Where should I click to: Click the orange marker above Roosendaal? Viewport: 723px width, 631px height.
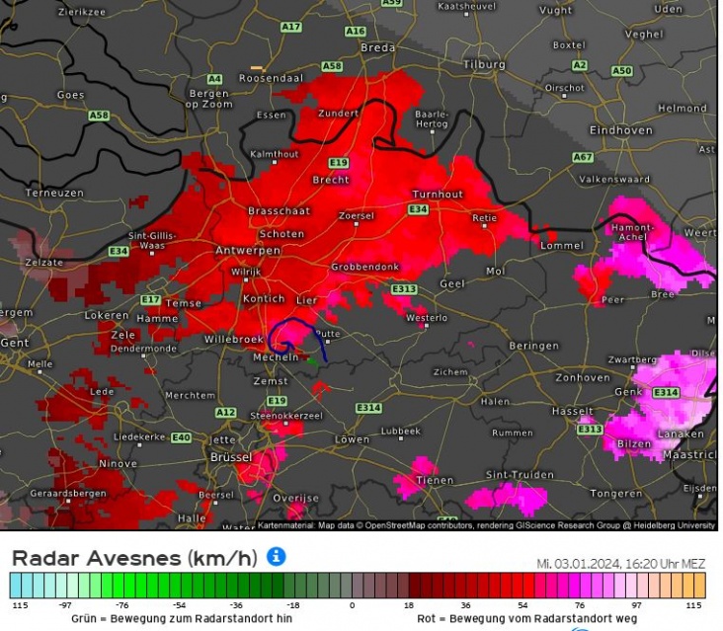point(257,67)
